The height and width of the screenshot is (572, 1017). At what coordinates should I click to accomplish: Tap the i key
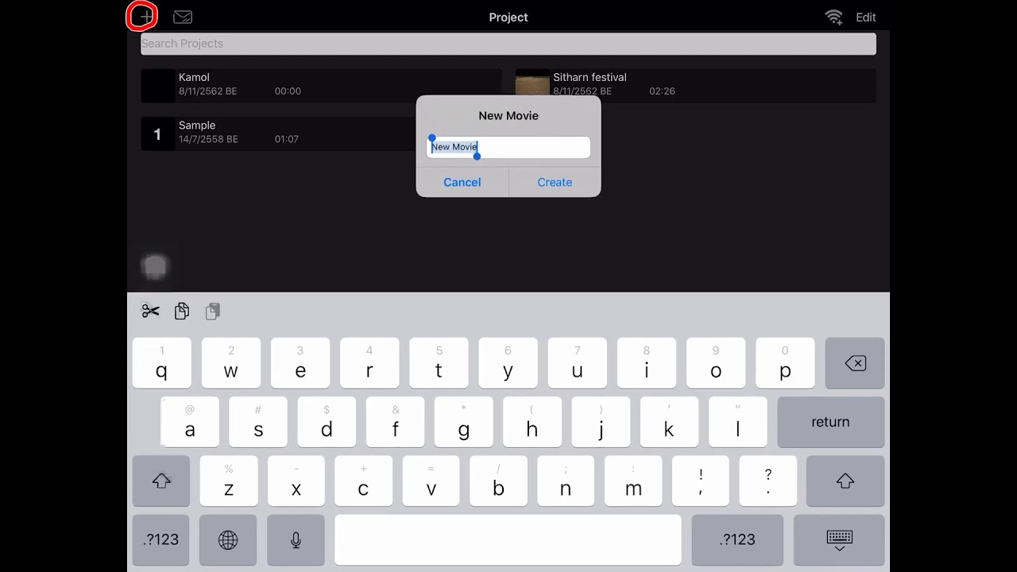(647, 363)
